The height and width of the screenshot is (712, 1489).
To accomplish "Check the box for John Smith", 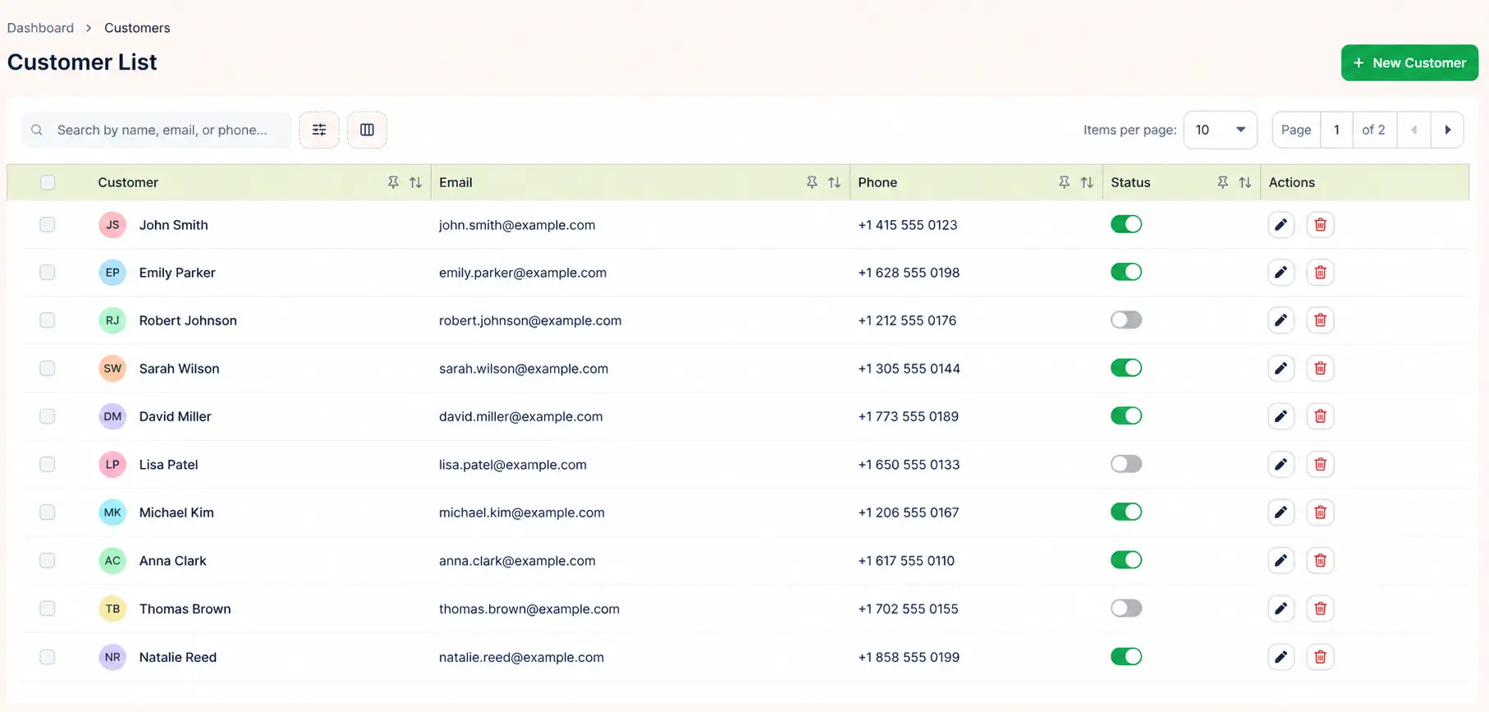I will coord(48,225).
